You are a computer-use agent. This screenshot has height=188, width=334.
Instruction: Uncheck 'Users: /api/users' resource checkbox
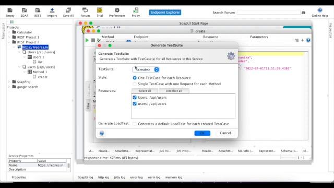pyautogui.click(x=135, y=98)
